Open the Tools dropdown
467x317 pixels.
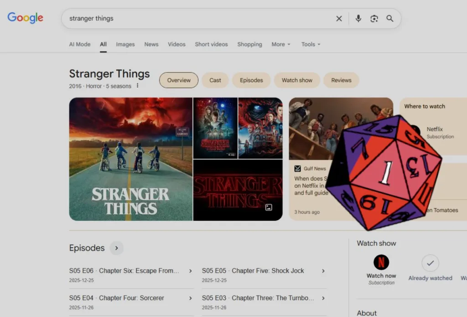click(311, 44)
